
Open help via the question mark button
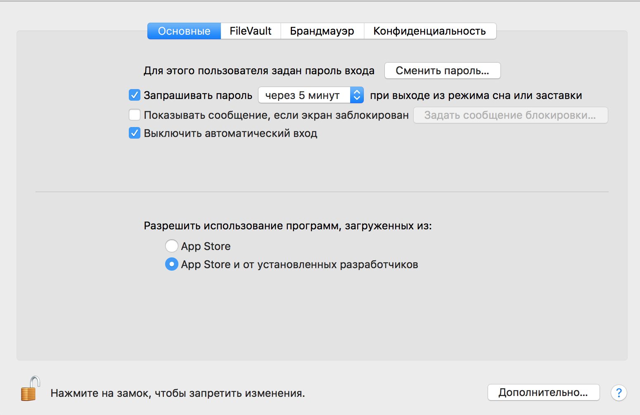coord(619,393)
